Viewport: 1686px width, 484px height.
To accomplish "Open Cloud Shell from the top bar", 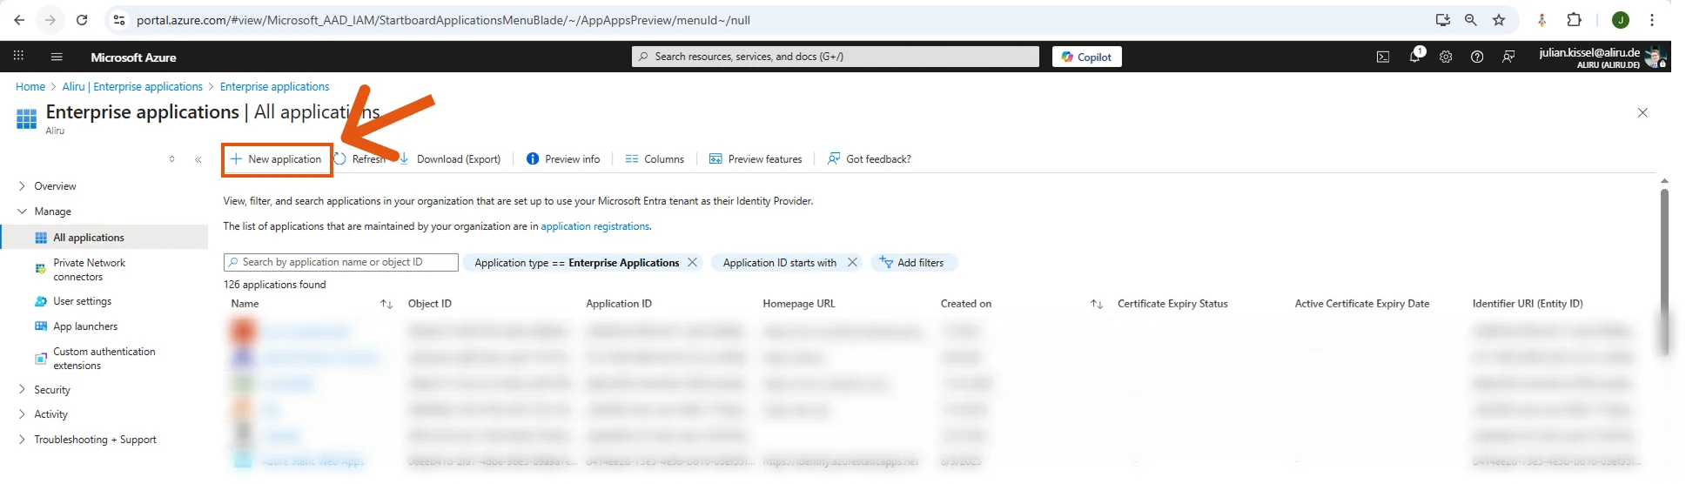I will click(1383, 57).
